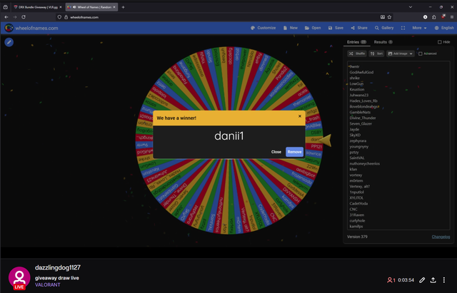The image size is (457, 293).
Task: Click the streamer's LIVE avatar
Action: (x=19, y=278)
